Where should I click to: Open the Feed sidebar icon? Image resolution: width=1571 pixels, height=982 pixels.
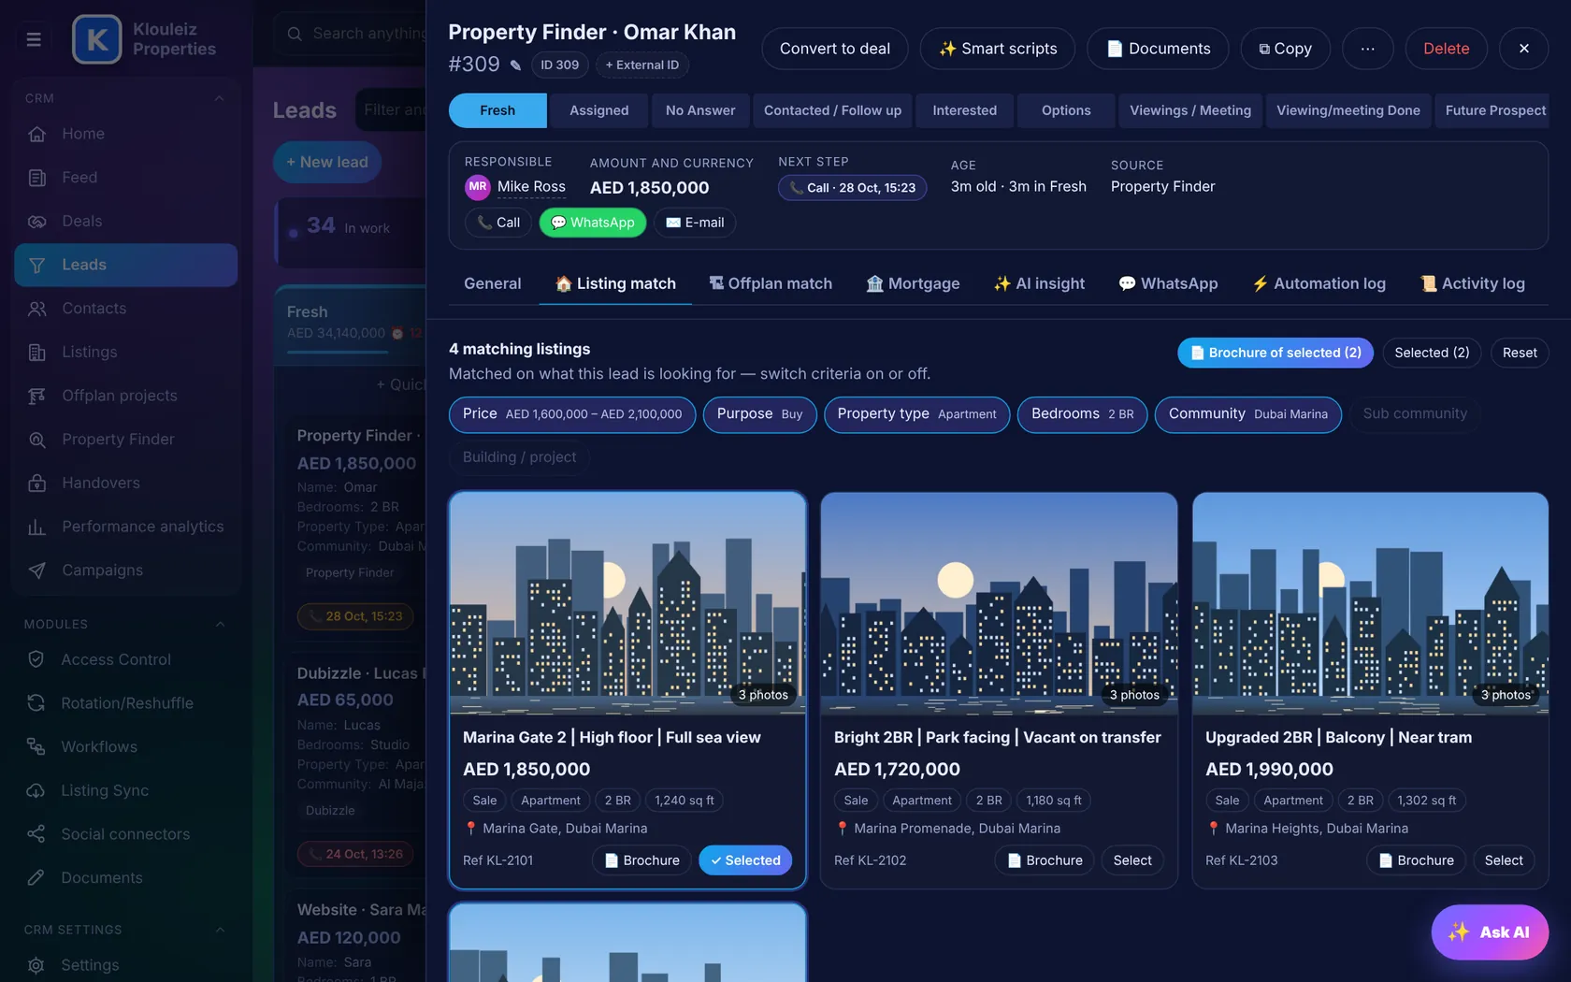(x=37, y=178)
